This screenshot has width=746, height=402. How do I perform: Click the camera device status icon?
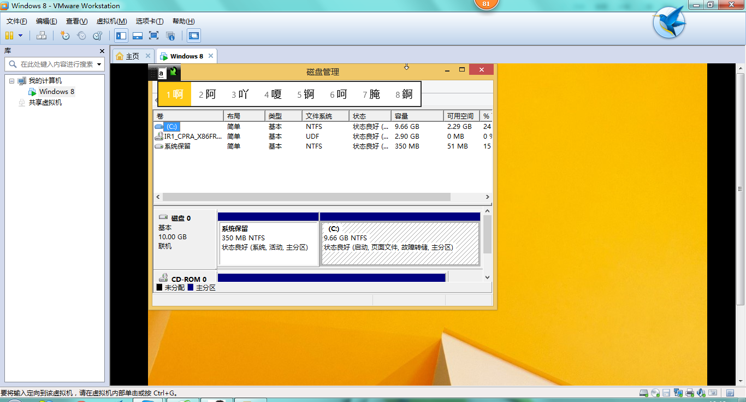(712, 393)
